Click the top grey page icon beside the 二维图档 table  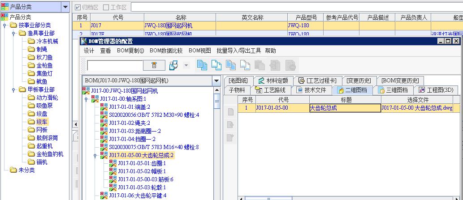point(230,112)
